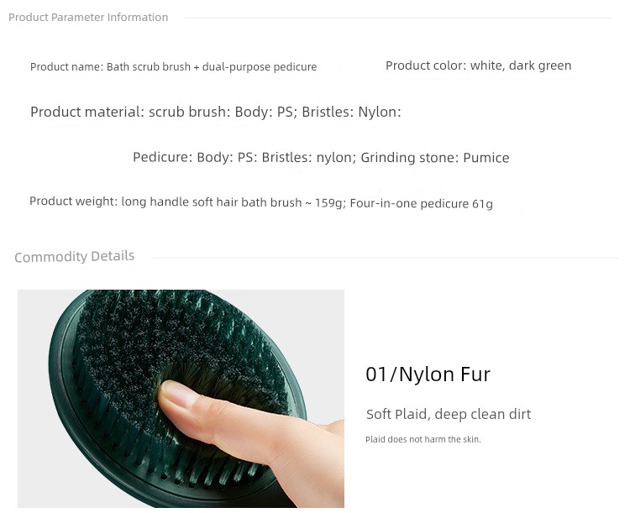630x513 pixels.
Task: Click the divider line beside Commodity Details
Action: point(385,258)
